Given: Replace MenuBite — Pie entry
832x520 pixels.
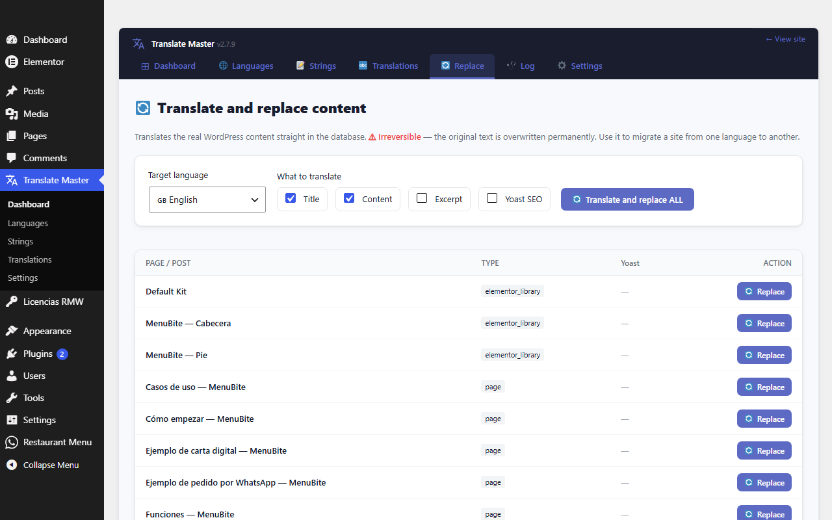Looking at the screenshot, I should click(764, 355).
